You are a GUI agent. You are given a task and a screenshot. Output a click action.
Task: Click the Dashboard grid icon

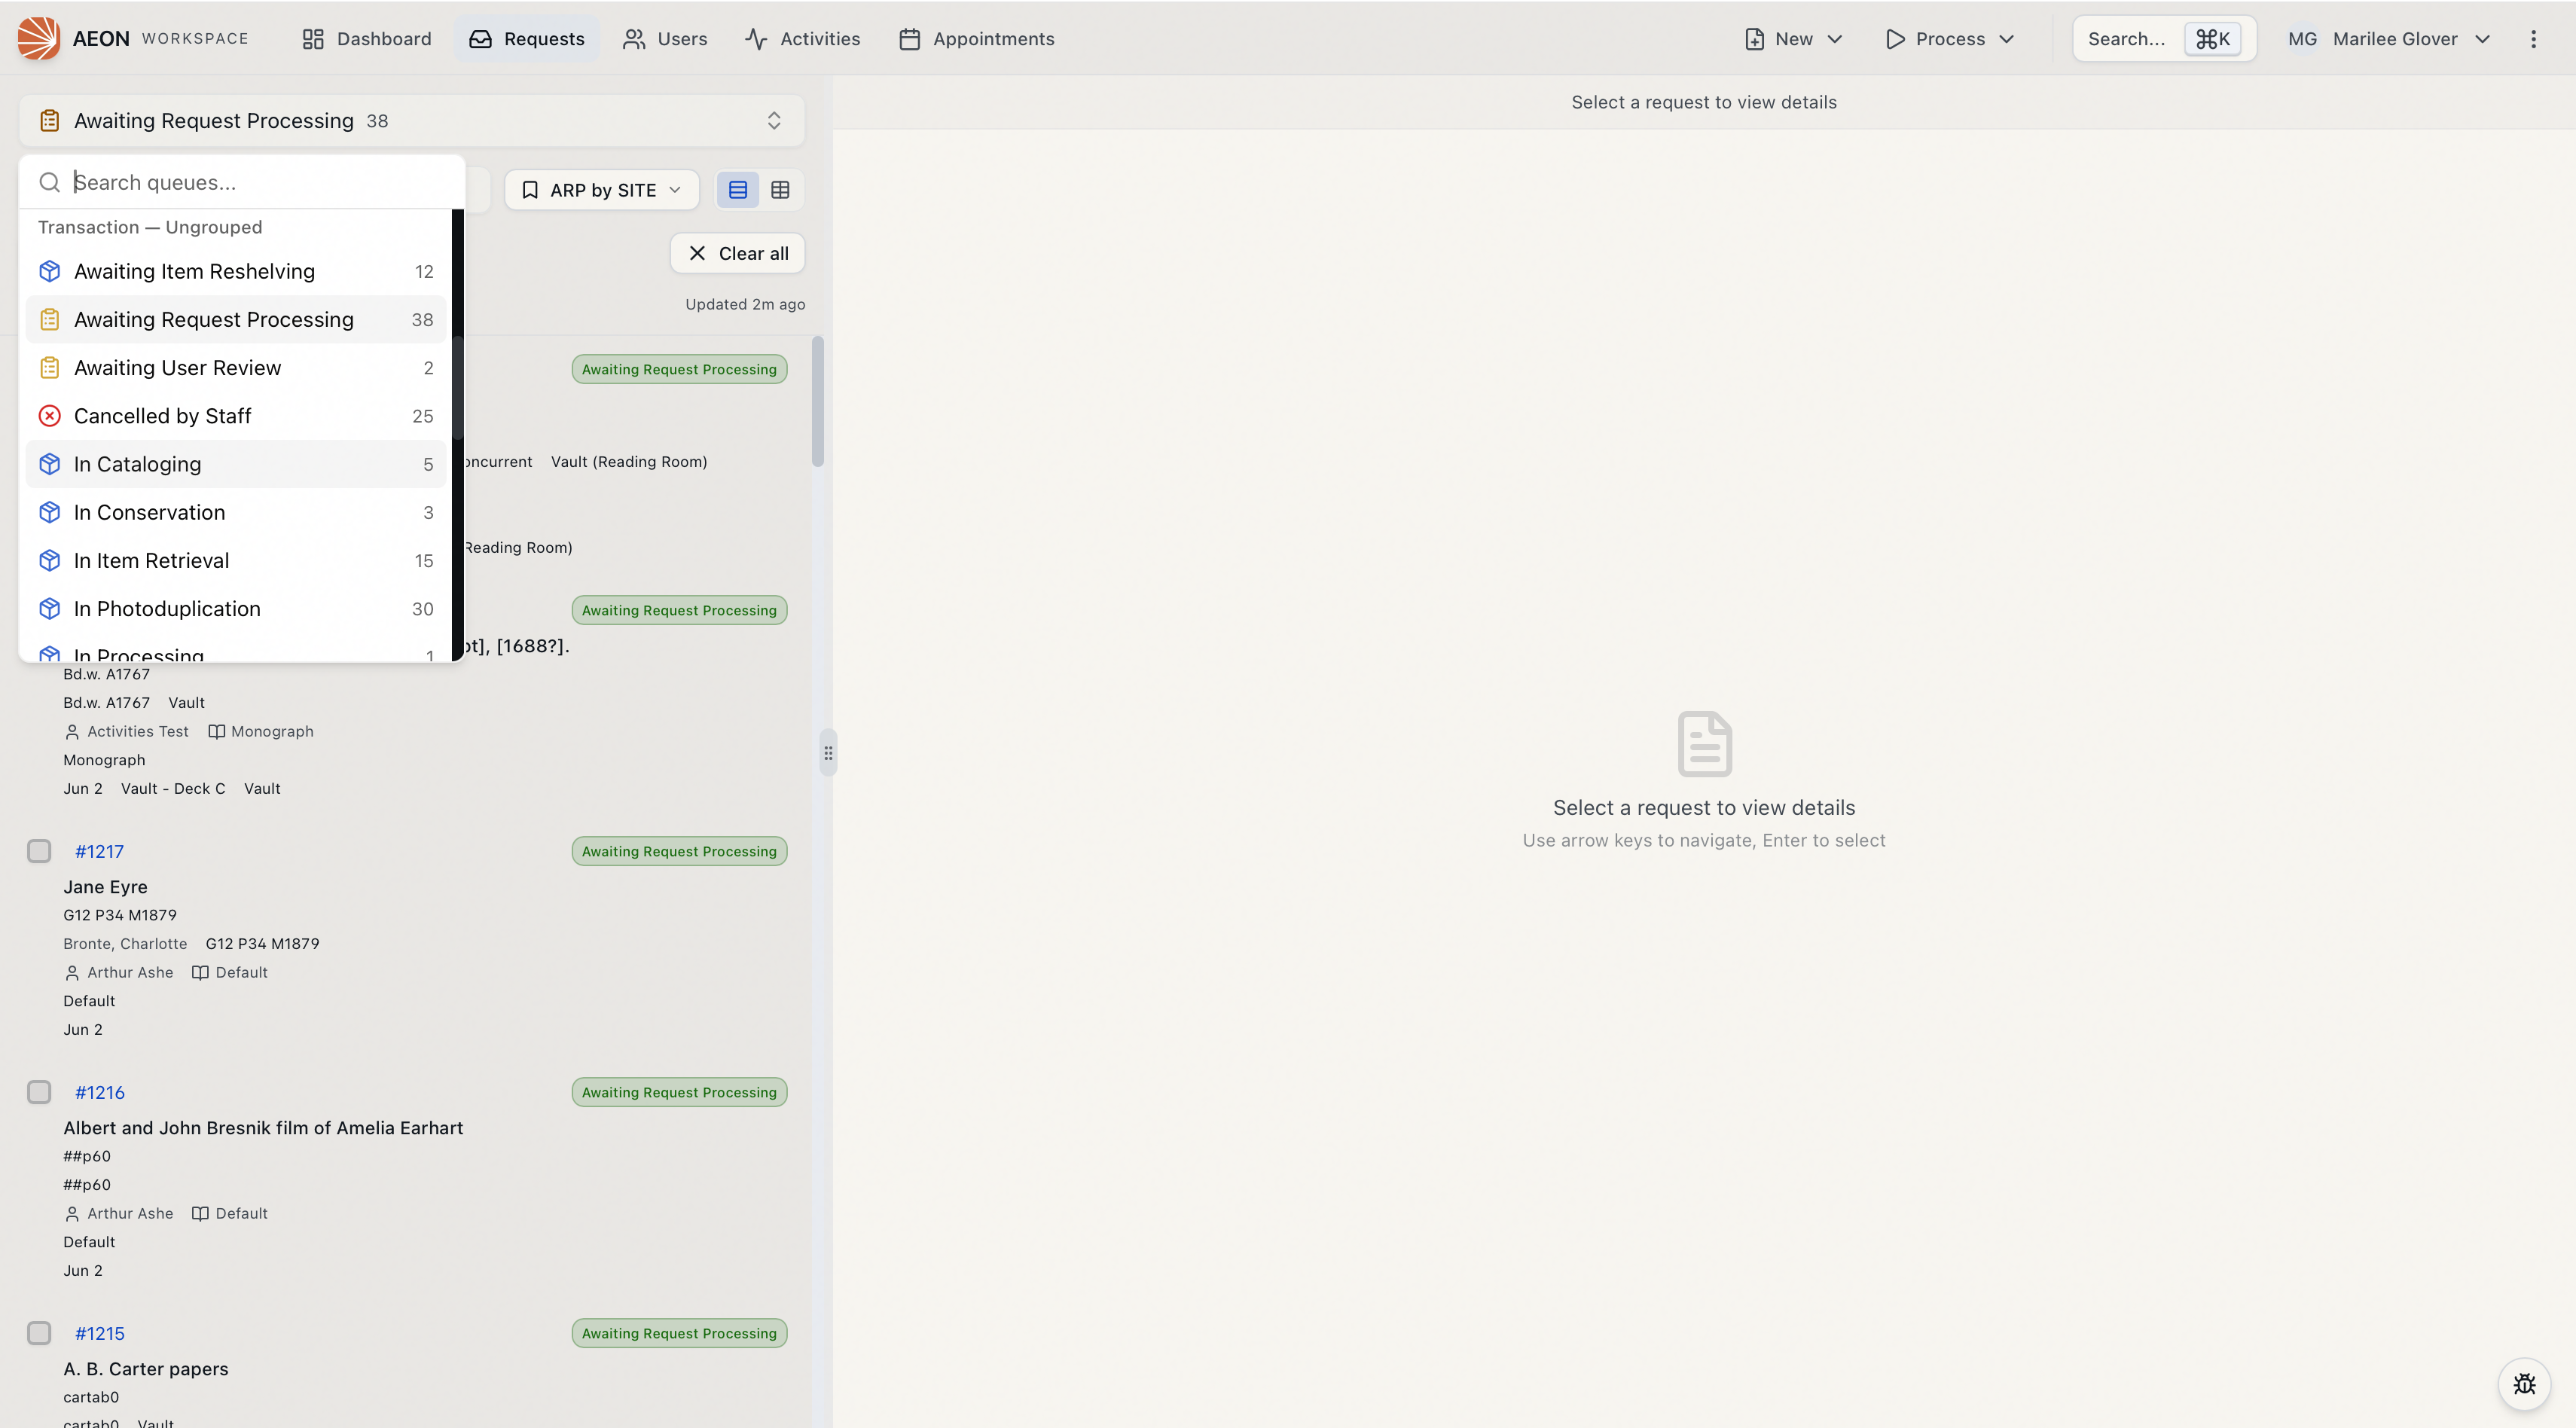(313, 38)
